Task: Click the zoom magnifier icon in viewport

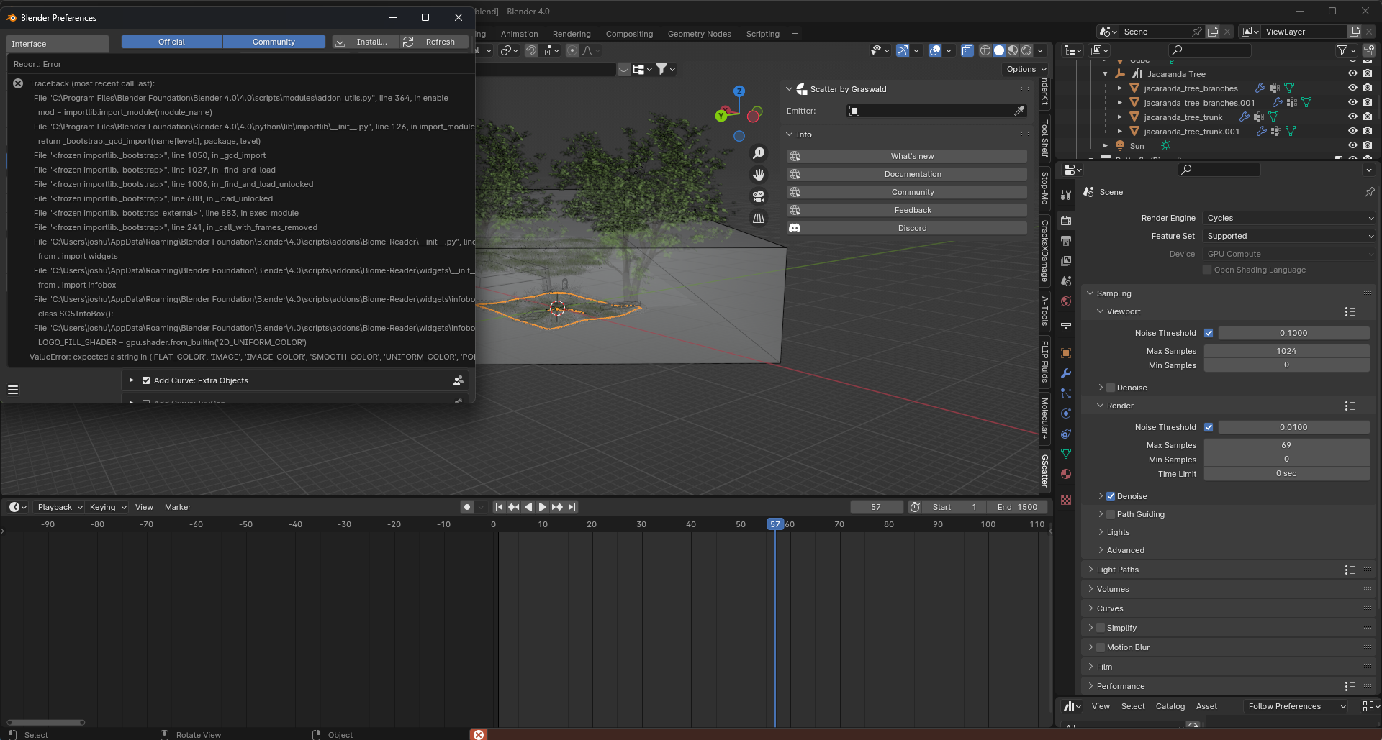Action: coord(759,153)
